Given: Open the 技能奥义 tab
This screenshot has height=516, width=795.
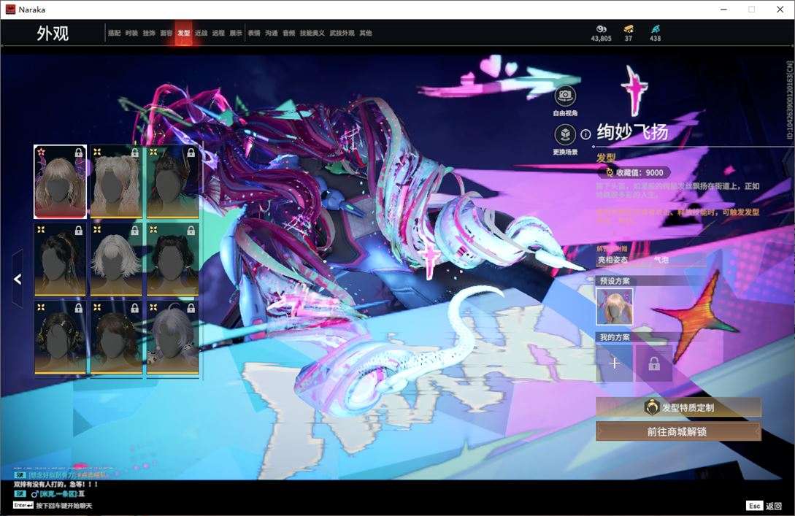Looking at the screenshot, I should click(x=312, y=33).
